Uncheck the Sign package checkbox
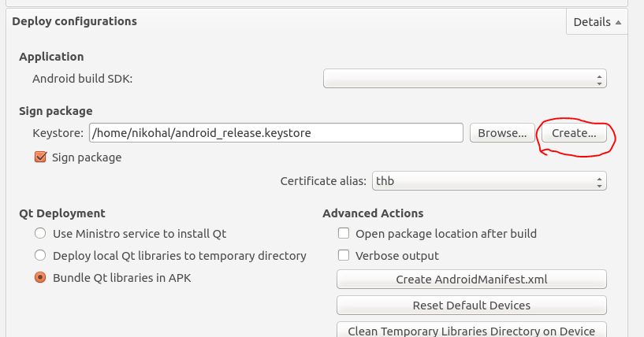This screenshot has height=337, width=644. (x=41, y=157)
